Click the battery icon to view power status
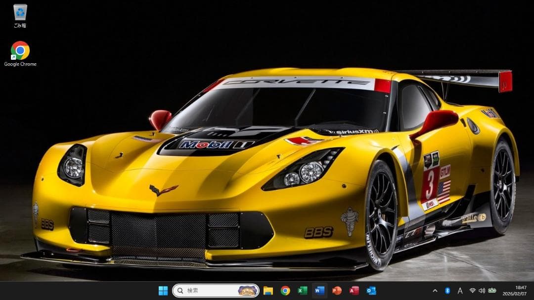534x300 pixels. [493, 291]
